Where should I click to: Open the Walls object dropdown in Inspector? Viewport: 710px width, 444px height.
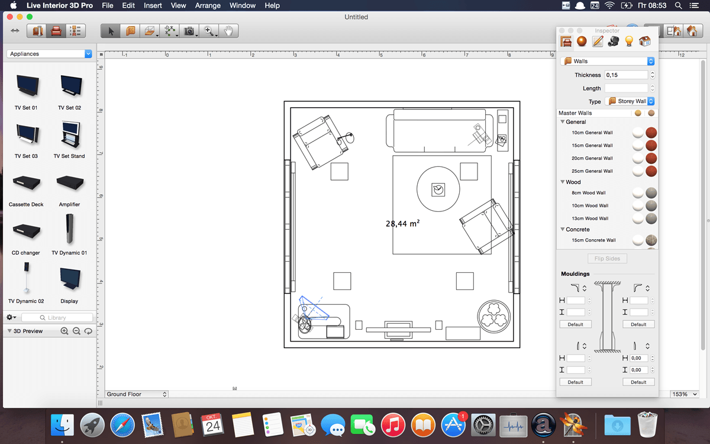pyautogui.click(x=608, y=61)
